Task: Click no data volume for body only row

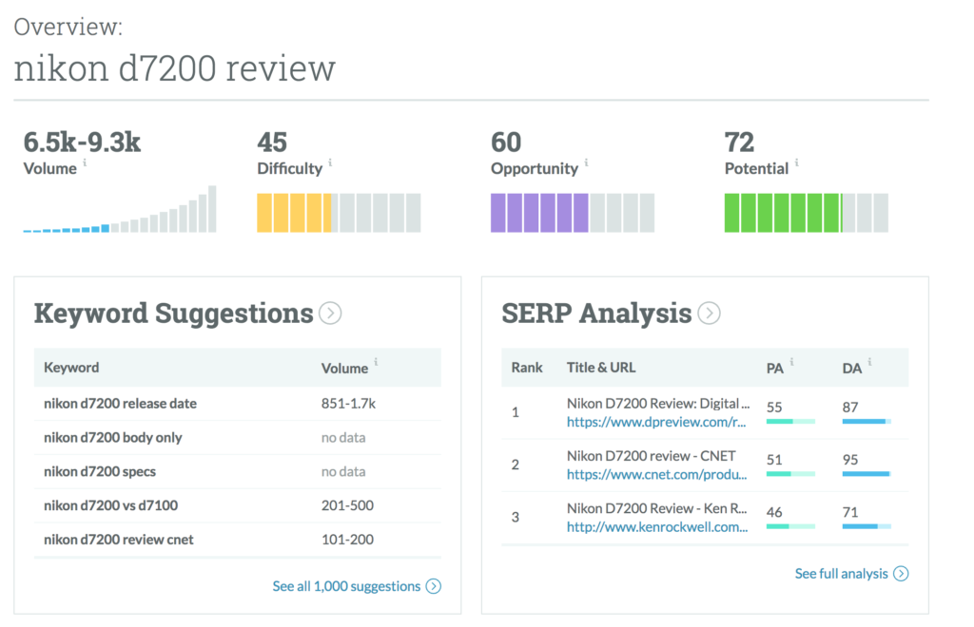Action: pyautogui.click(x=342, y=438)
